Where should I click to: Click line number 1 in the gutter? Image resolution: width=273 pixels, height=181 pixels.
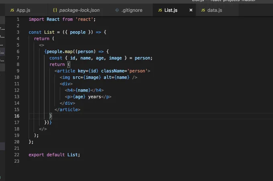coord(18,19)
